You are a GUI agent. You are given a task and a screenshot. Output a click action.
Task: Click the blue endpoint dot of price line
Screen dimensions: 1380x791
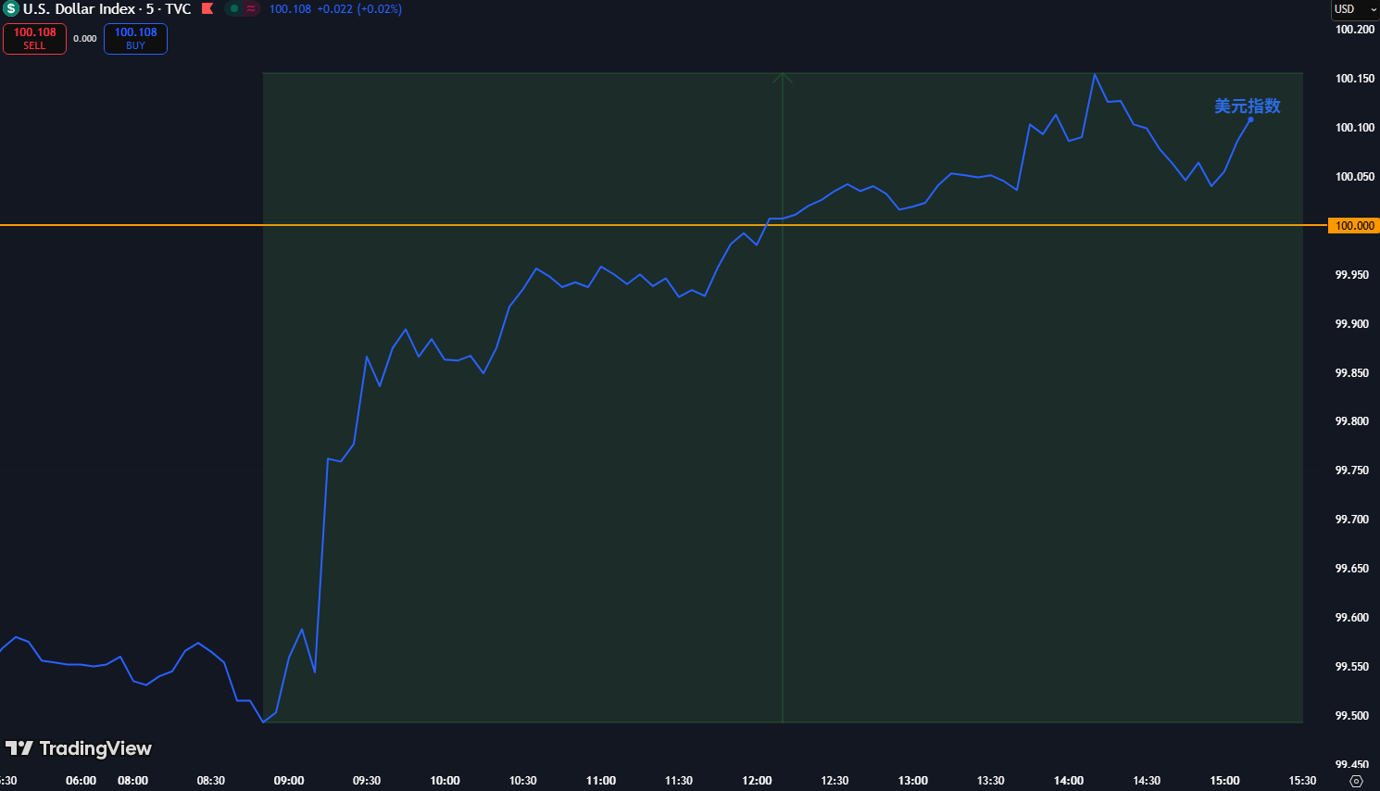click(x=1250, y=119)
